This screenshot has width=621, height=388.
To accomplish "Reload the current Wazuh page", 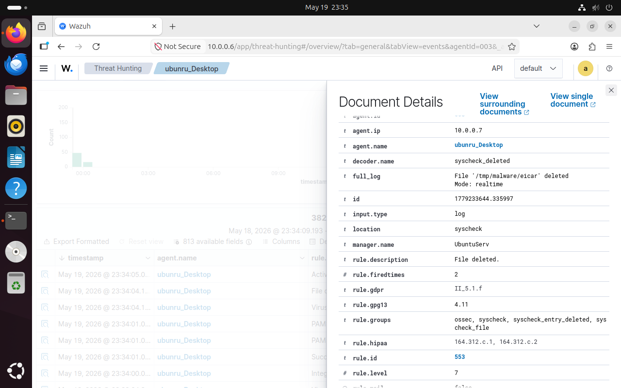I will coord(96,47).
